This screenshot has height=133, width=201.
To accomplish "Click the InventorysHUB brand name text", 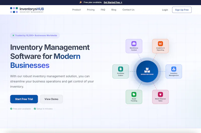I will tap(32, 9).
